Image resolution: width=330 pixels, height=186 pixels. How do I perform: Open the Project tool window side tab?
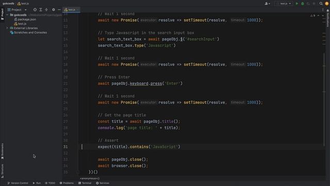coord(2,14)
